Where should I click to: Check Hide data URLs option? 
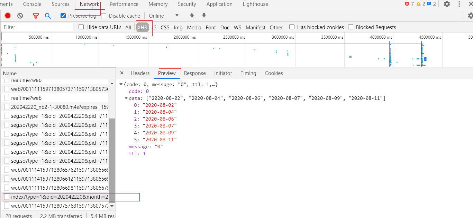point(81,27)
